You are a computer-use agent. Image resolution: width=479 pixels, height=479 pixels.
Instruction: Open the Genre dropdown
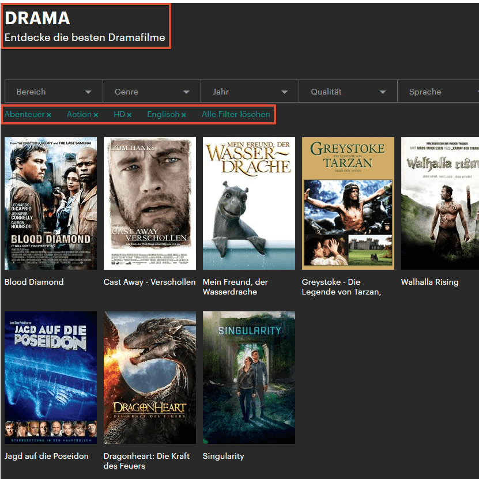(152, 91)
